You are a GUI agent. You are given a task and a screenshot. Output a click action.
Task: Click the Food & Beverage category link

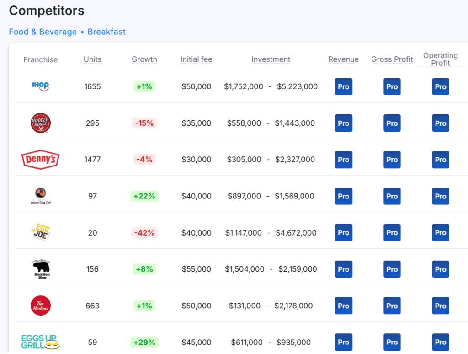pos(43,32)
